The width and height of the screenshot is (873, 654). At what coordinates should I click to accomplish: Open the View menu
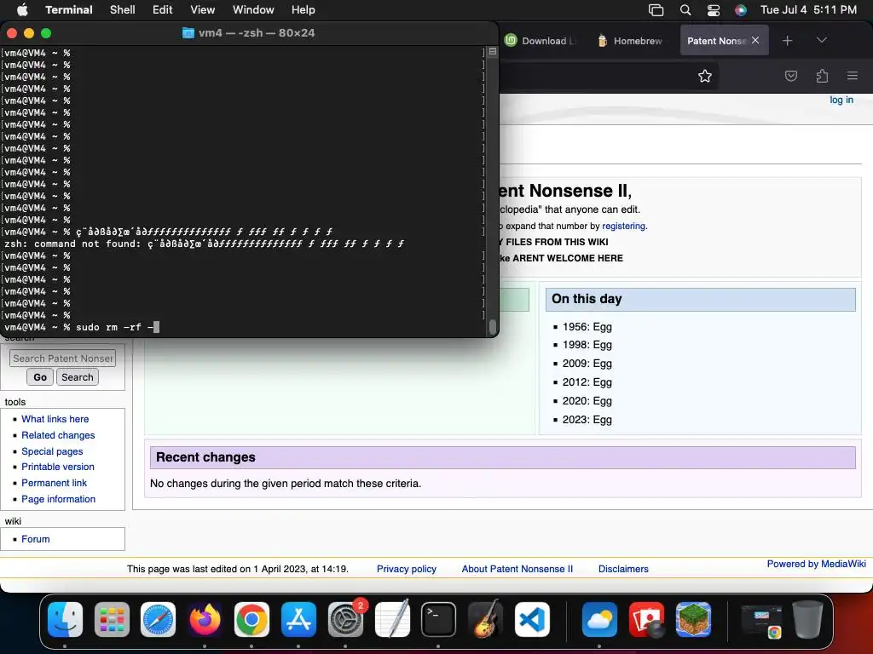tap(203, 9)
